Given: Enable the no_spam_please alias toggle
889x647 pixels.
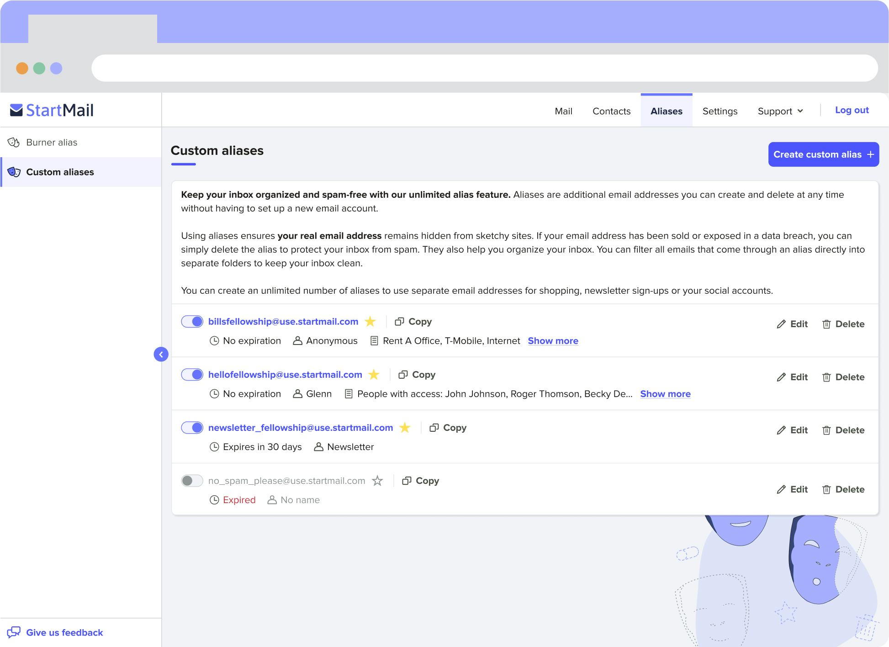Looking at the screenshot, I should coord(192,481).
